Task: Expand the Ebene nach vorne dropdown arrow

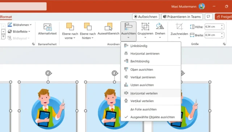Action: pos(74,38)
